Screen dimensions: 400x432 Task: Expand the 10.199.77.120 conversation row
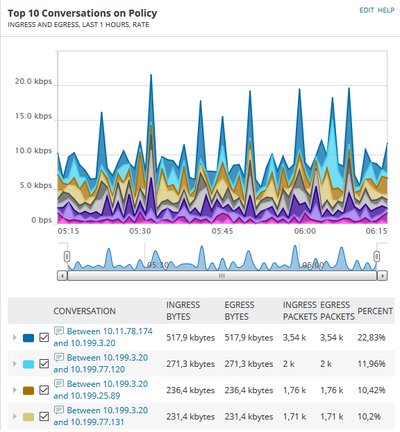(15, 364)
